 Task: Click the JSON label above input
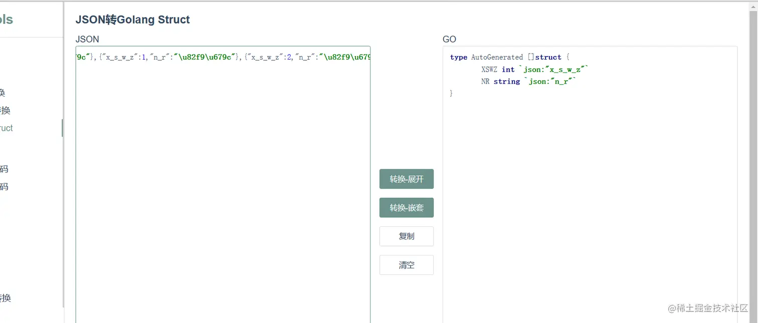point(87,39)
